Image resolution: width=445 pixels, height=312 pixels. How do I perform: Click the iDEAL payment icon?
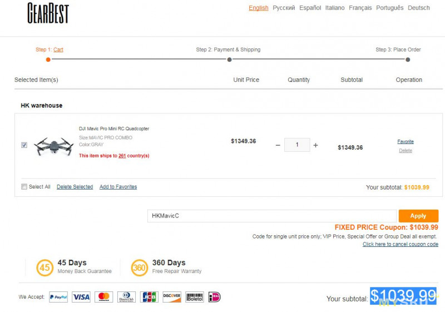point(215,297)
